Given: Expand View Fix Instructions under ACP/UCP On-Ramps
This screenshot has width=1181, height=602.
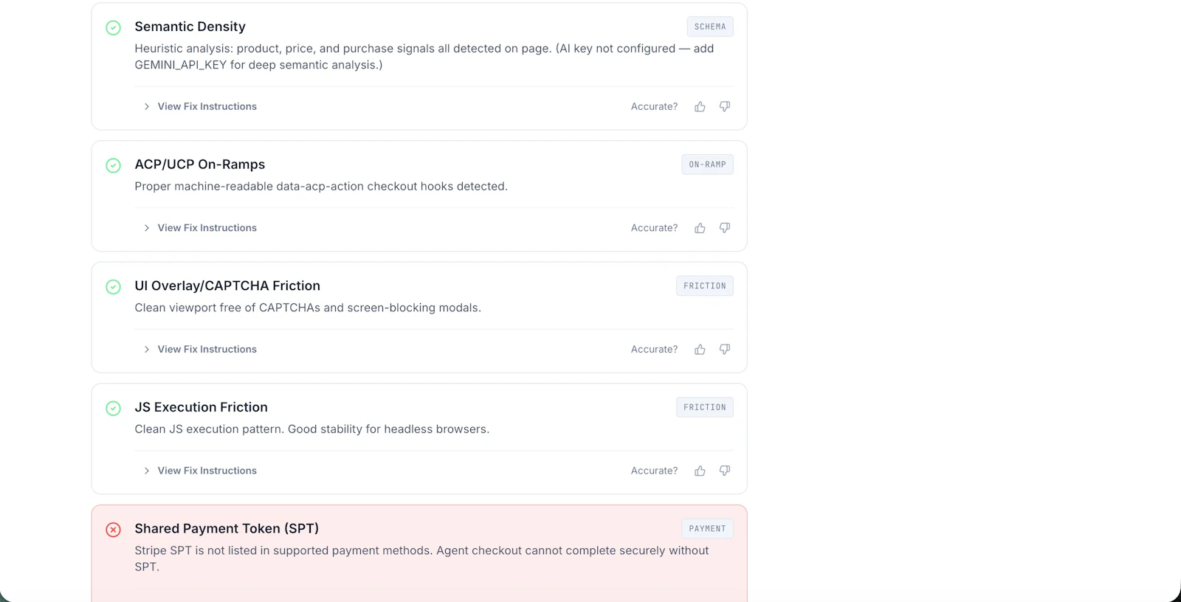Looking at the screenshot, I should click(200, 228).
